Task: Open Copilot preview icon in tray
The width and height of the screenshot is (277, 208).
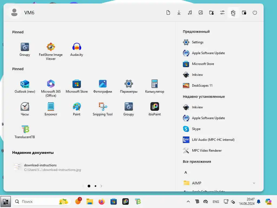Action: pos(268,201)
